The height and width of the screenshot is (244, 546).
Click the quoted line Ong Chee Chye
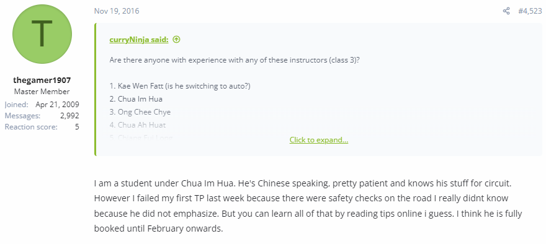click(140, 112)
